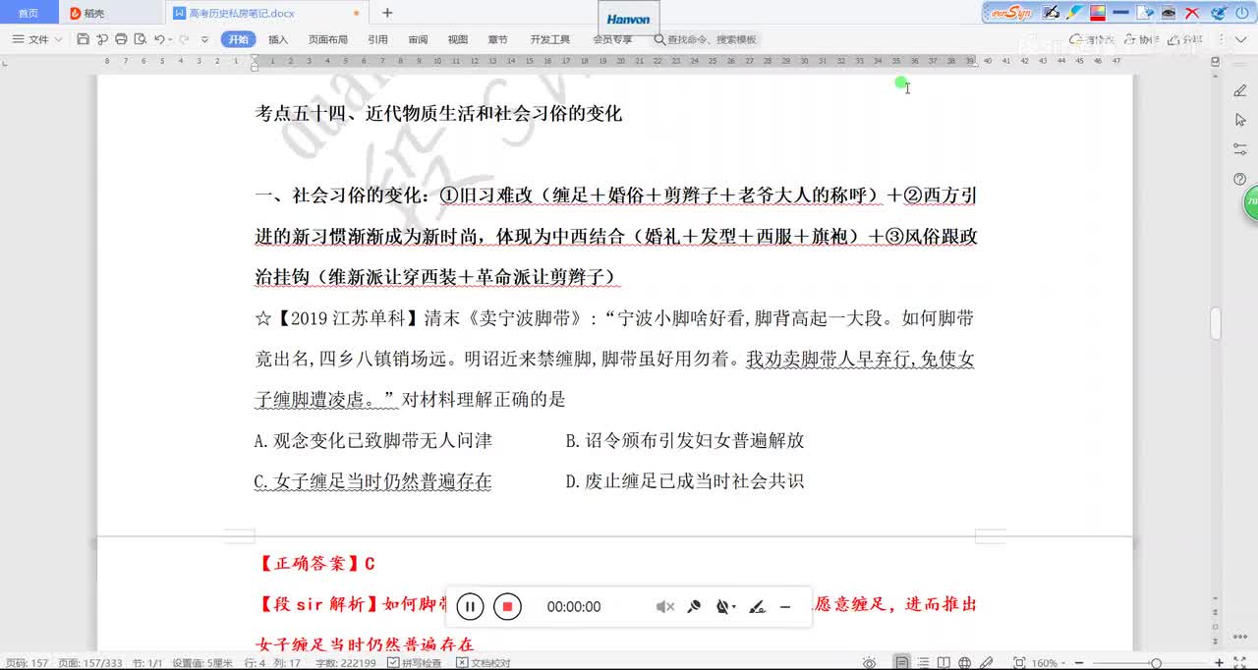Click zoom in plus button
The width and height of the screenshot is (1258, 670).
click(x=1219, y=663)
